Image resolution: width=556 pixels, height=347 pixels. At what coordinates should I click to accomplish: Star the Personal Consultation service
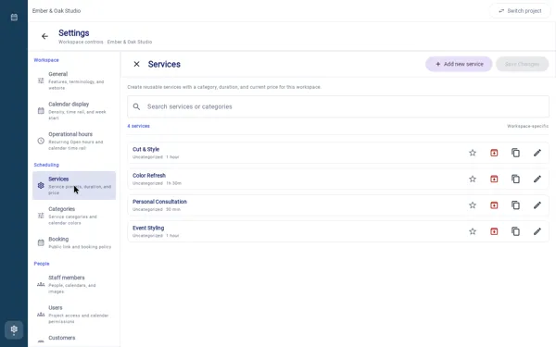point(473,205)
